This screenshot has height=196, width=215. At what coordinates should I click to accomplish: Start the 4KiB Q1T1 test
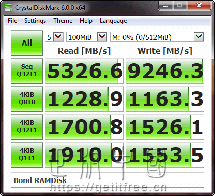[27, 155]
